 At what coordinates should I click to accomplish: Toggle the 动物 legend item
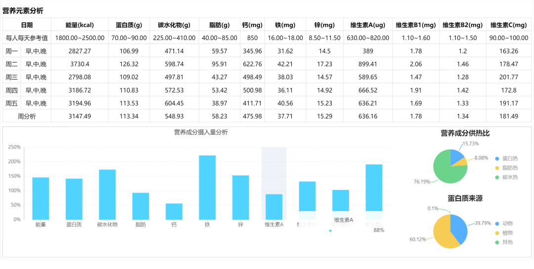[x=504, y=224]
